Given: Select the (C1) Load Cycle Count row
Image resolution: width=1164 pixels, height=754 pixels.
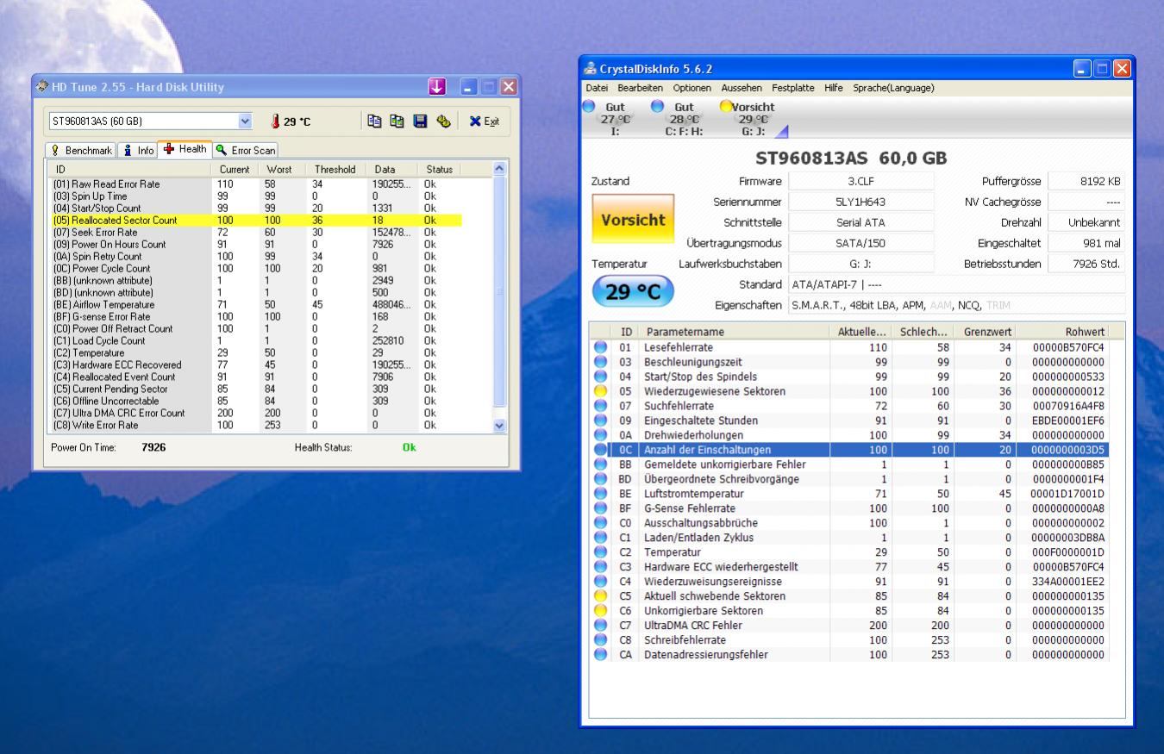Looking at the screenshot, I should 257,341.
